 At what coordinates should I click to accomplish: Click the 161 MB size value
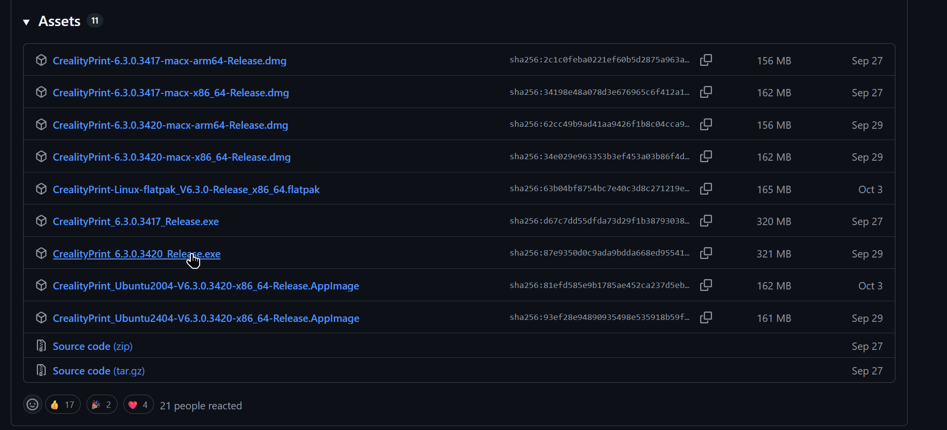[774, 318]
